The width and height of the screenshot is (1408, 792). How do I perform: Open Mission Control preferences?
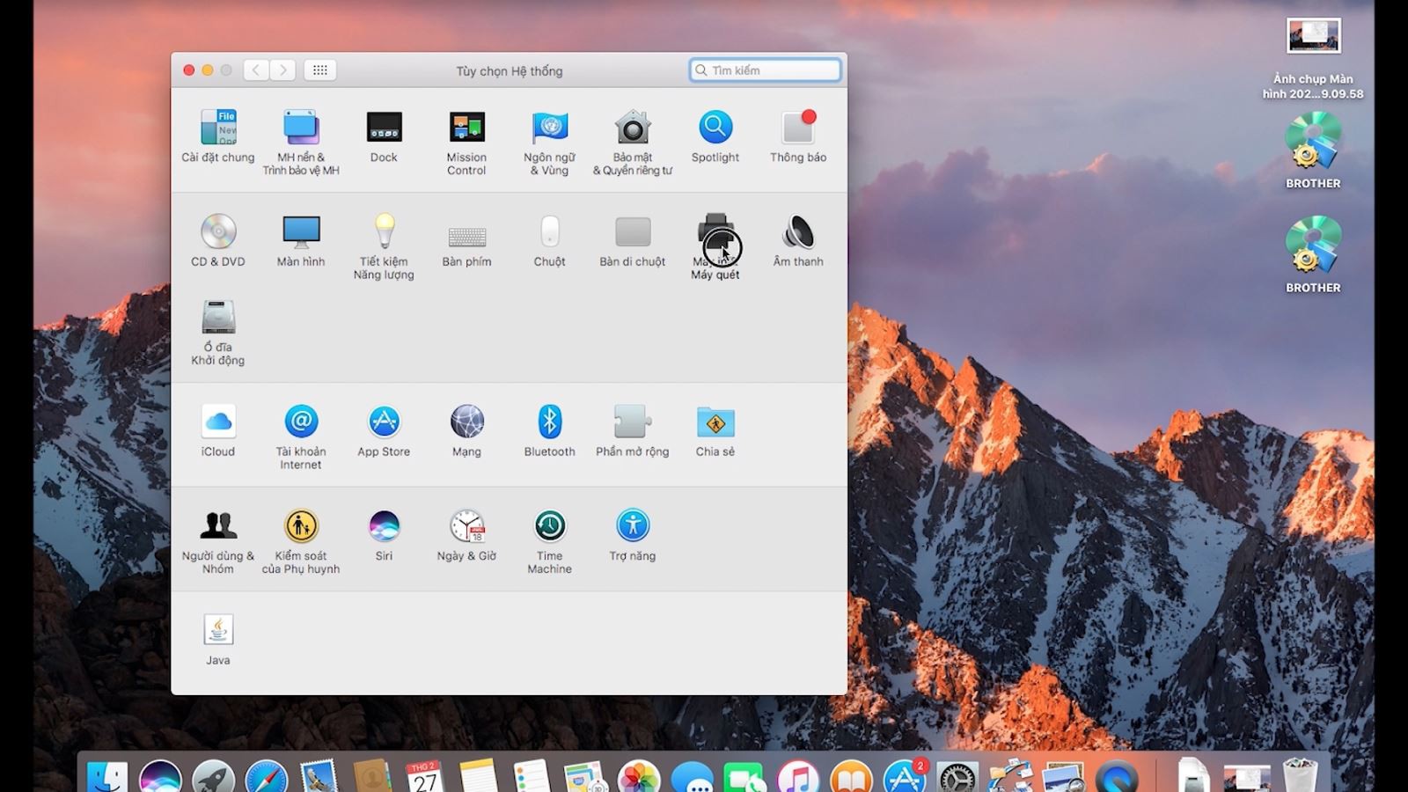(466, 128)
